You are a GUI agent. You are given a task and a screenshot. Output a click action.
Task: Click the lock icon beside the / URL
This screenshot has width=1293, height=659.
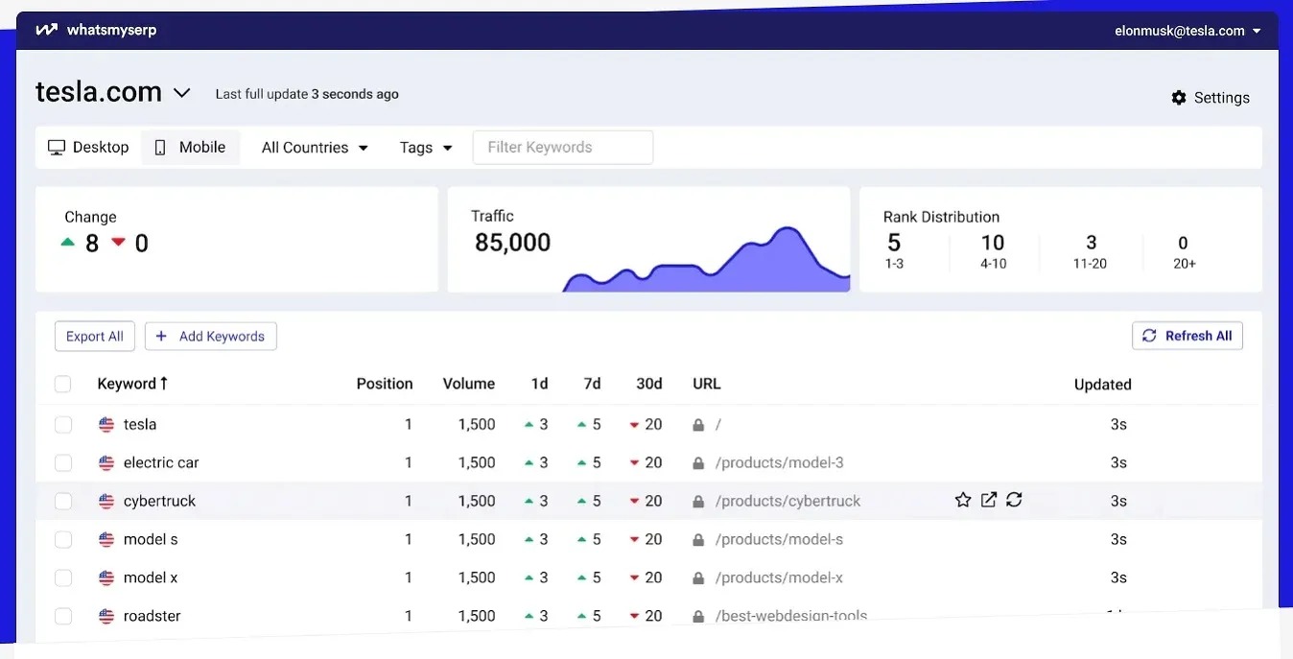click(698, 424)
